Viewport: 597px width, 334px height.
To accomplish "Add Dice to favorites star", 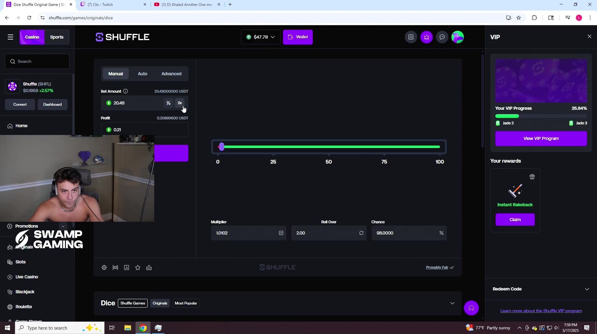I will coord(138,267).
